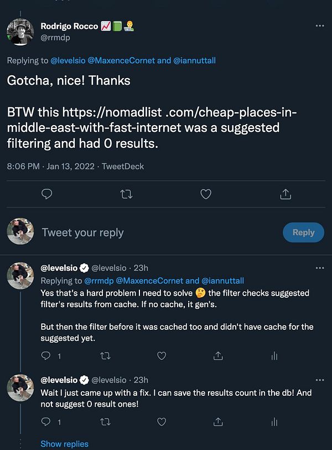
Task: Share the 'came up with a fix' reply
Action: 218,422
